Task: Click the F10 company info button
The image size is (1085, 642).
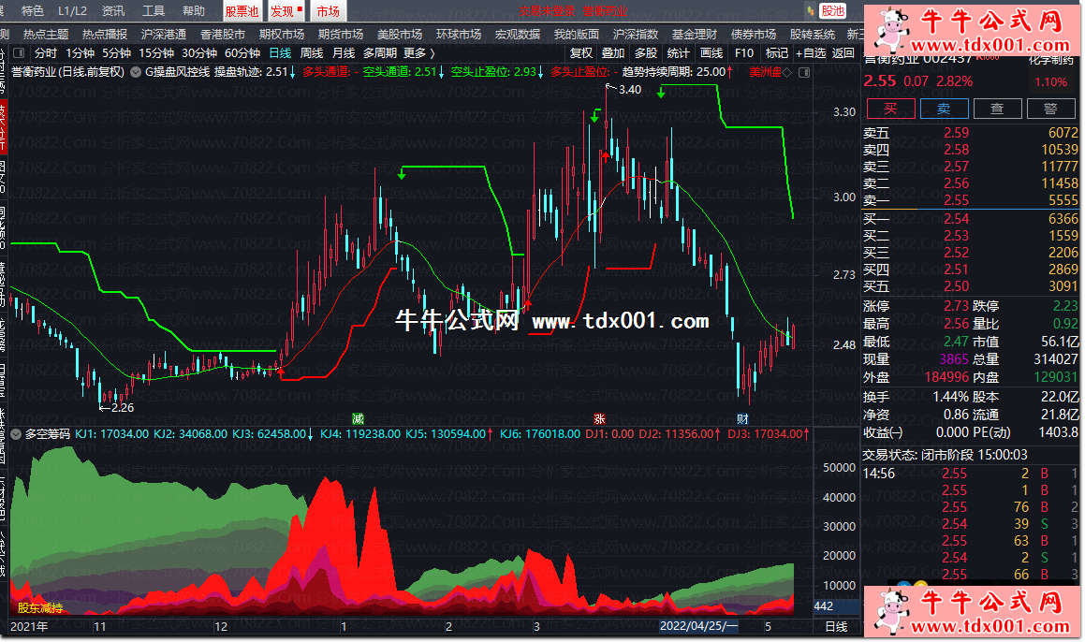Action: (744, 52)
